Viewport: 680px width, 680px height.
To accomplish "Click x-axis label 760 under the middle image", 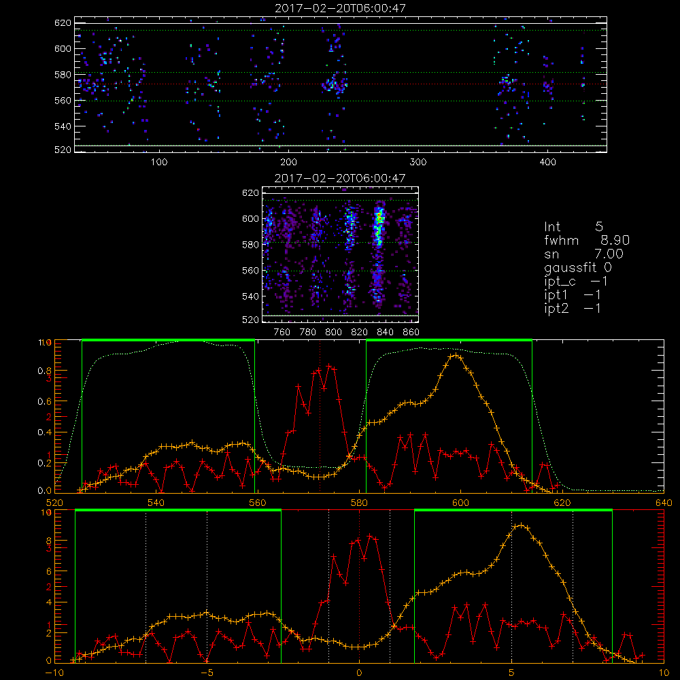I will [x=282, y=333].
